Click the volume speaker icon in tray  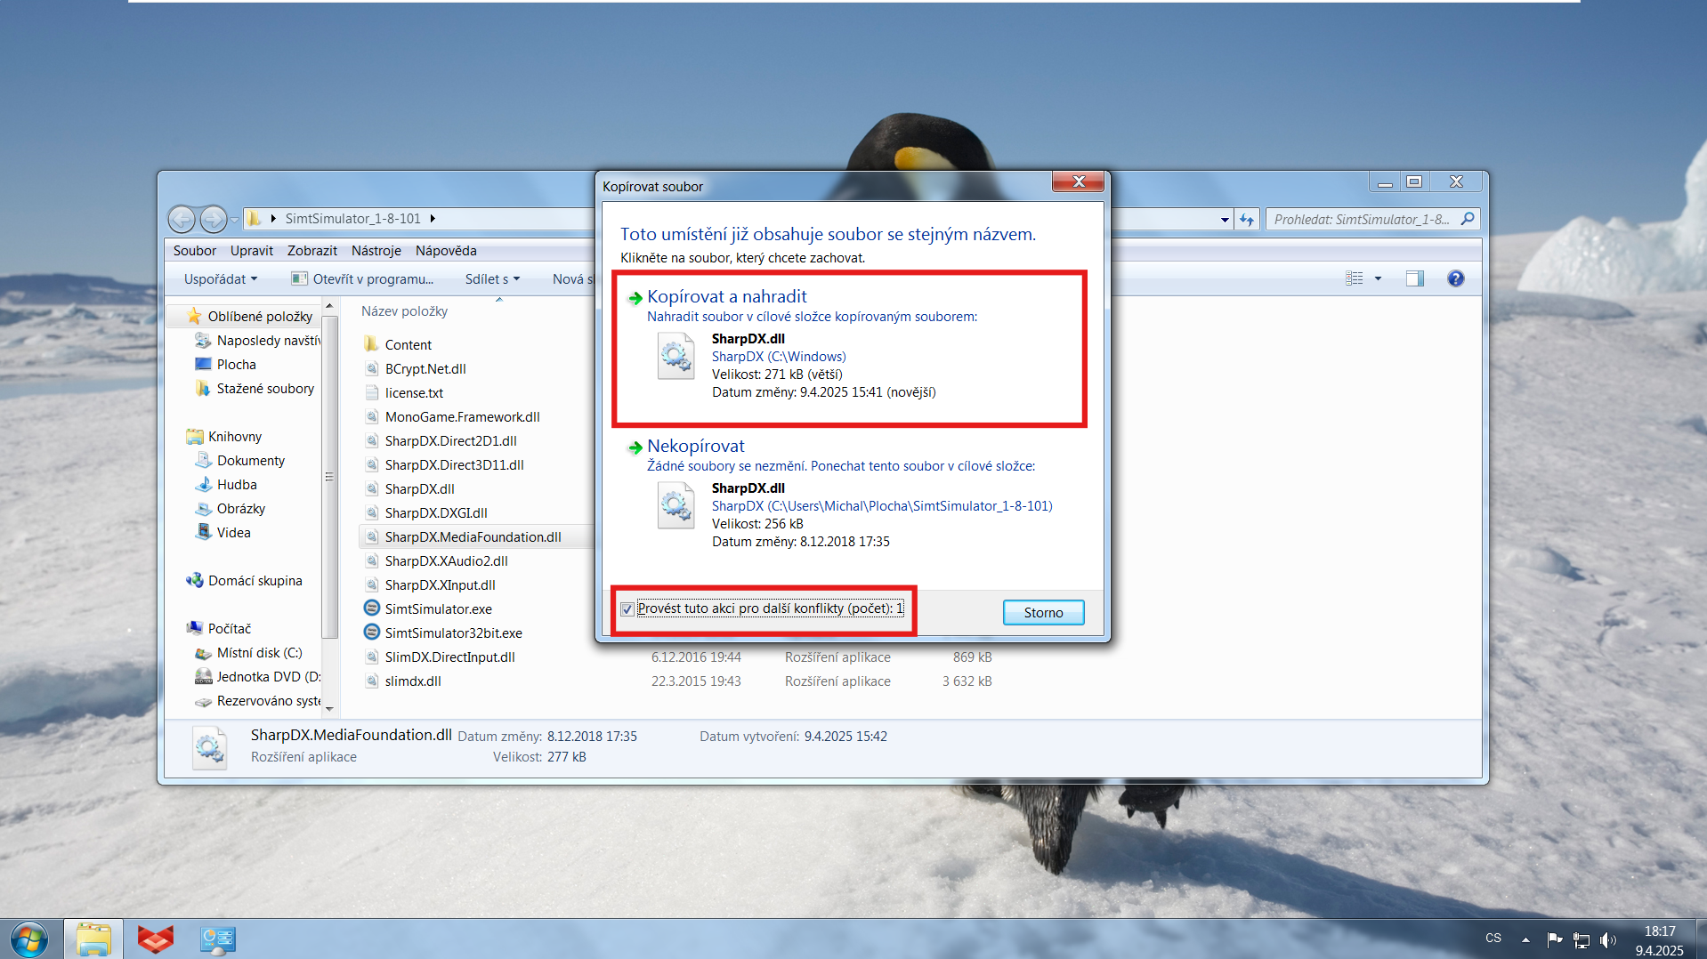click(1607, 939)
